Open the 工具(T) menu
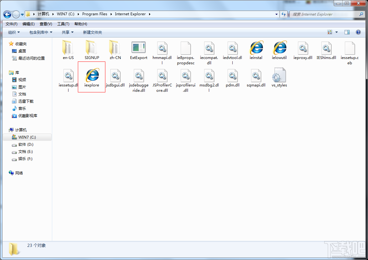 point(63,24)
